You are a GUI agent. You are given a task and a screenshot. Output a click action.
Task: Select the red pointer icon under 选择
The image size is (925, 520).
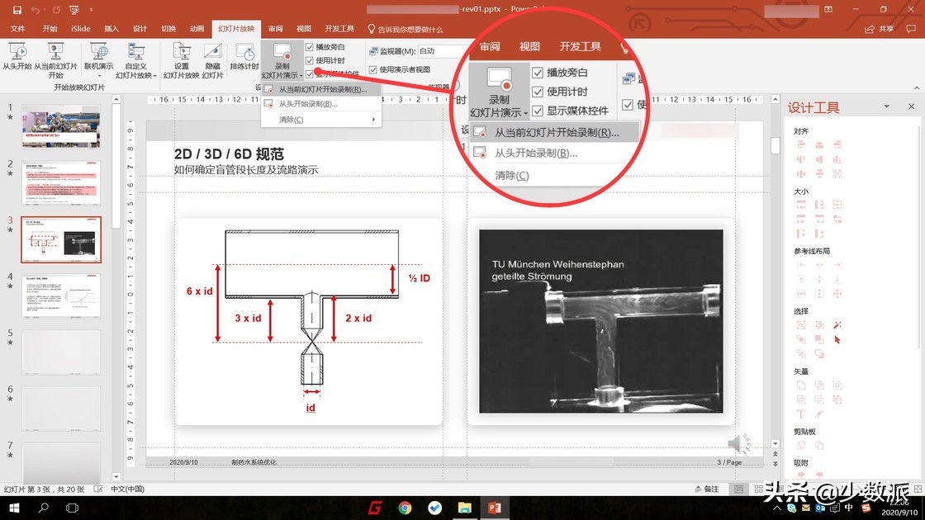click(837, 339)
